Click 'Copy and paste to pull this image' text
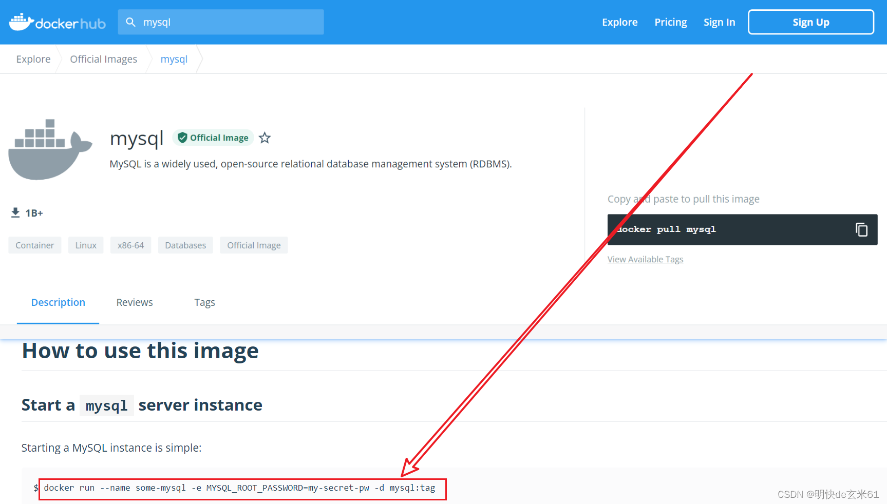 pos(683,199)
